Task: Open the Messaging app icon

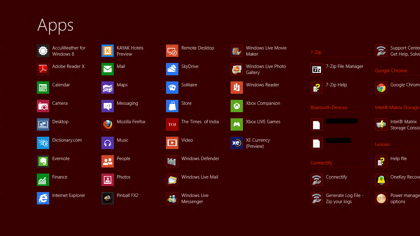Action: 108,106
